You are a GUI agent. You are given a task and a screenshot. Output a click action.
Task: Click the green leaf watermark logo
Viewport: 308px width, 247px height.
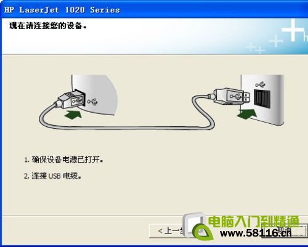tap(203, 232)
